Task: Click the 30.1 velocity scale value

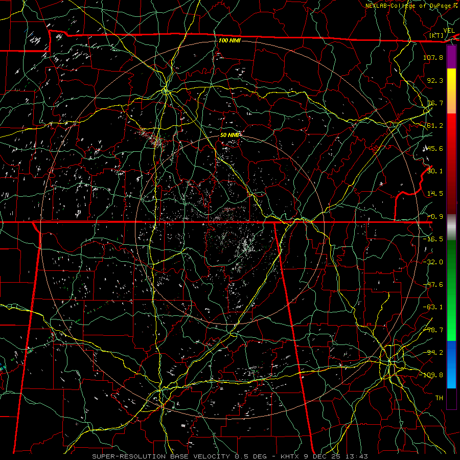Action: (x=435, y=171)
